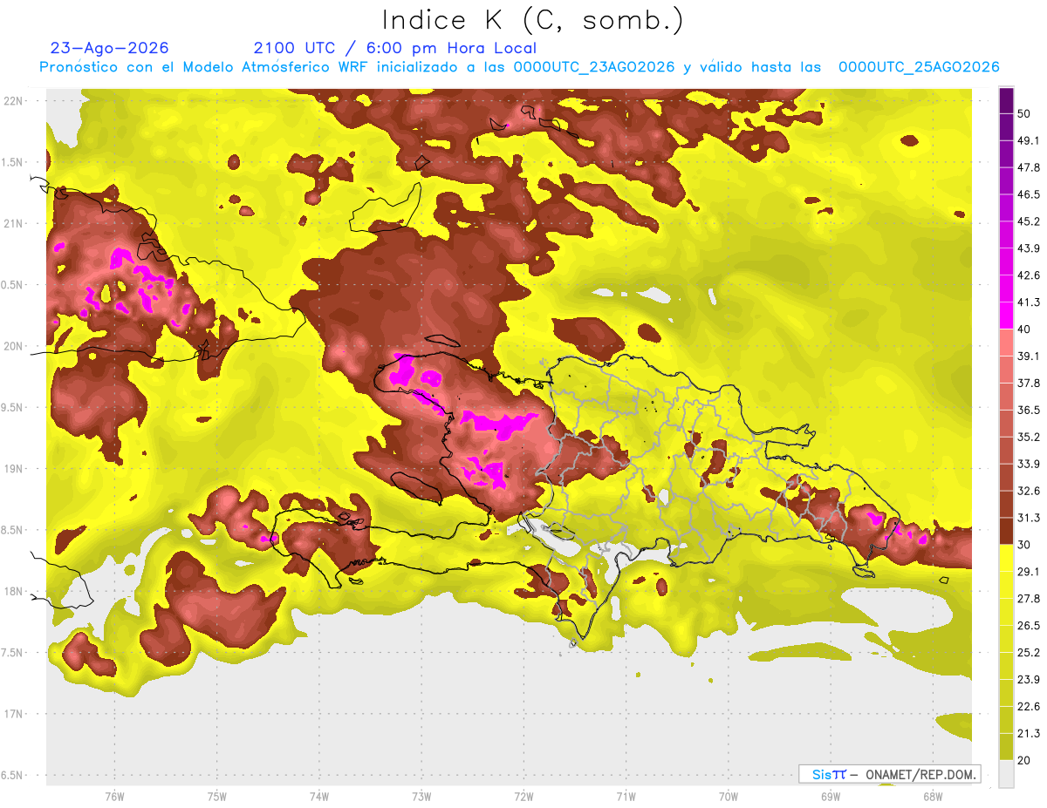Click the longitude axis label '73W'

coord(421,796)
